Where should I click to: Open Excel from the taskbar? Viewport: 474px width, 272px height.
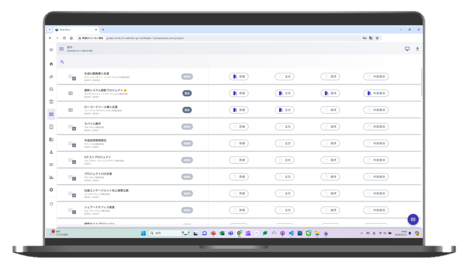point(222,233)
